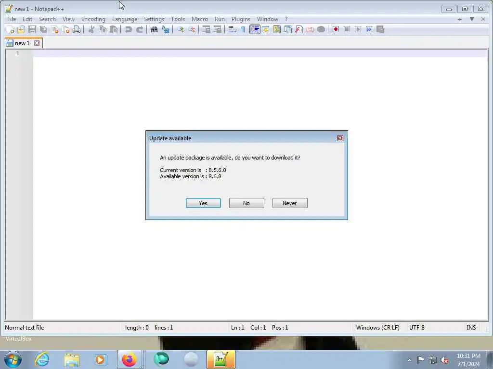Click the Close All toolbar icon
The image size is (493, 369).
tap(65, 29)
